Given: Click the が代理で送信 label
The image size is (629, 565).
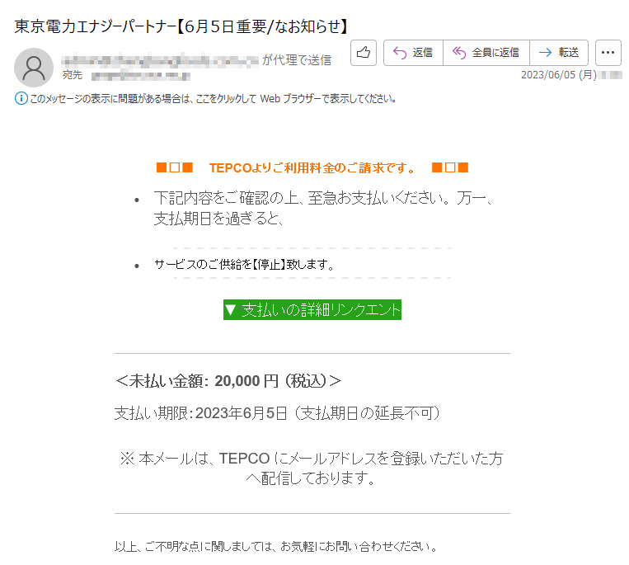Looking at the screenshot, I should click(297, 60).
